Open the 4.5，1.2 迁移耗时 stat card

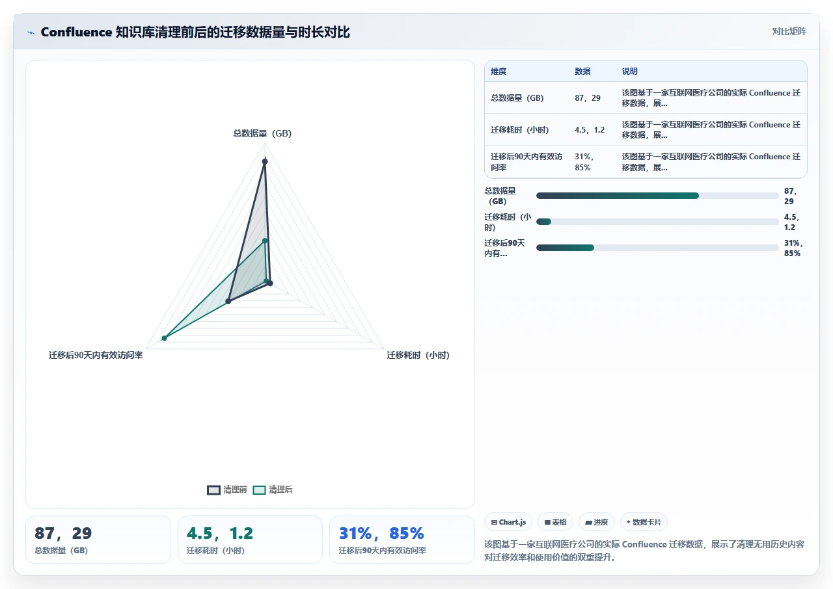[250, 540]
